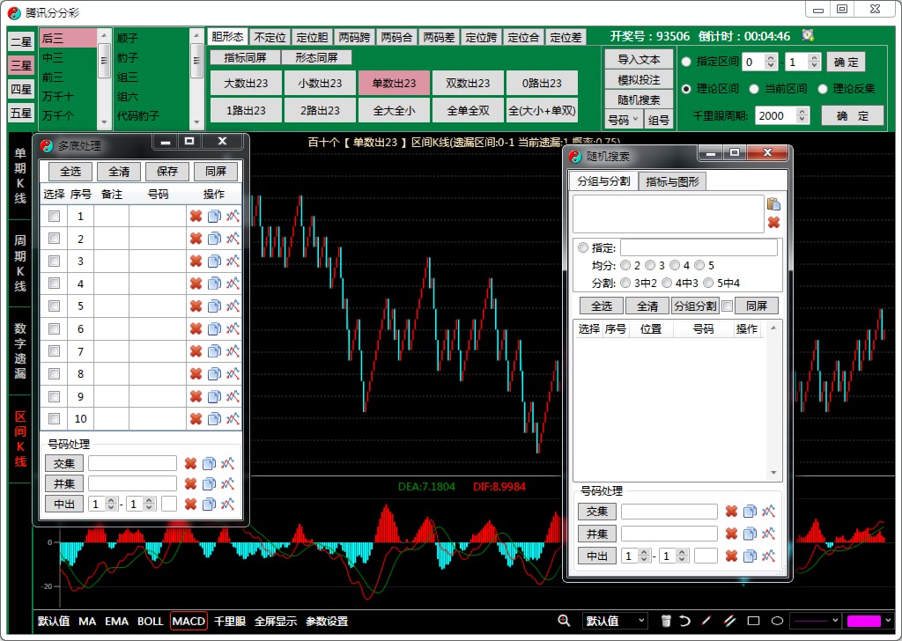Select the 当前区间 radio button

pos(755,89)
